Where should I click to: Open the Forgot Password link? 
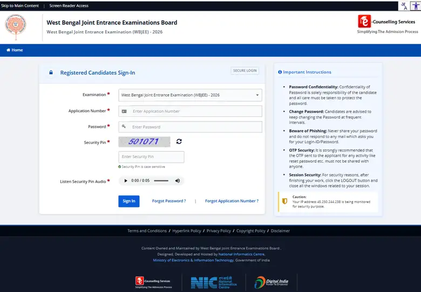[x=169, y=201]
